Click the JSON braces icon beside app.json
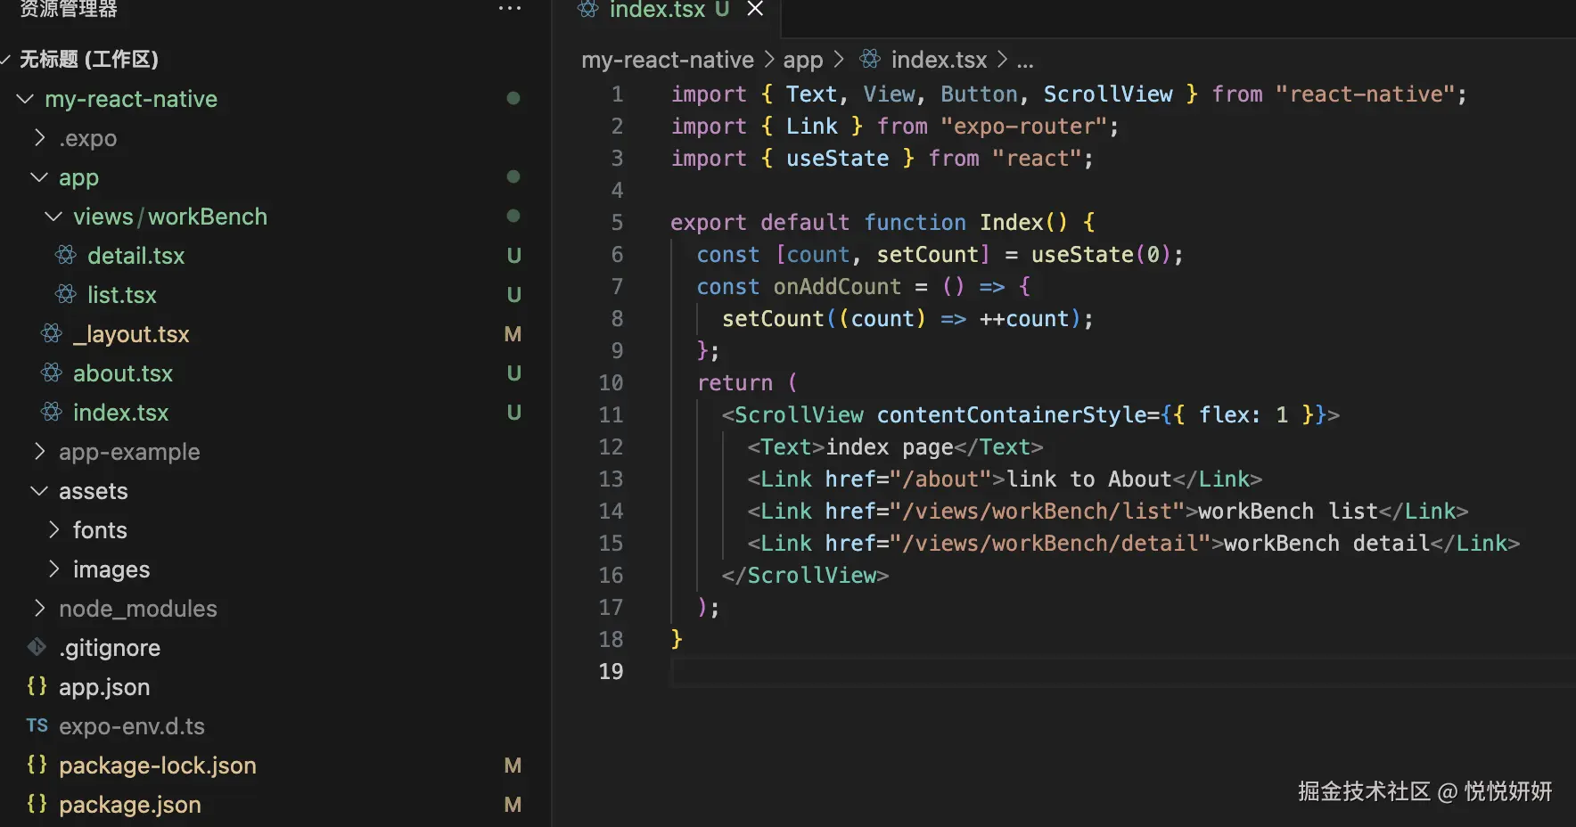Image resolution: width=1576 pixels, height=827 pixels. click(37, 686)
